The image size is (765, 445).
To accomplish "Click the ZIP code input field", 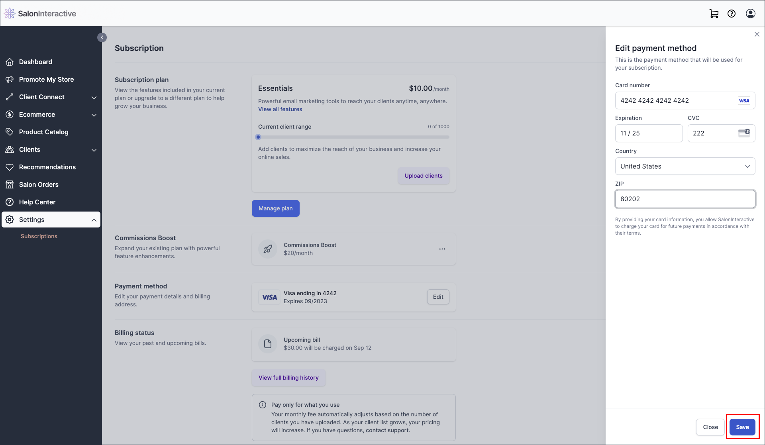I will tap(685, 198).
